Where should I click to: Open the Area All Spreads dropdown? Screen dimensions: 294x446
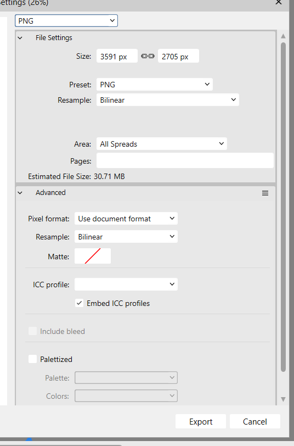tap(162, 144)
